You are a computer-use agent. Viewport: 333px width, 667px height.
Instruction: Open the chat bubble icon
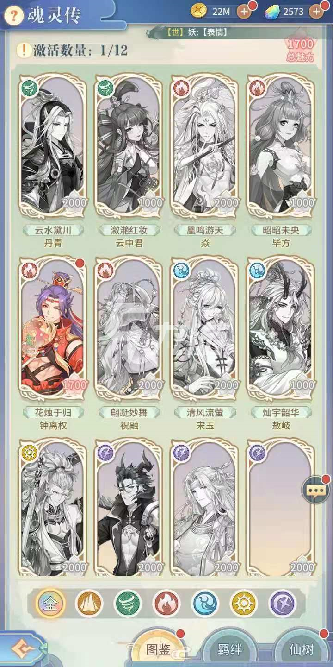click(x=316, y=489)
